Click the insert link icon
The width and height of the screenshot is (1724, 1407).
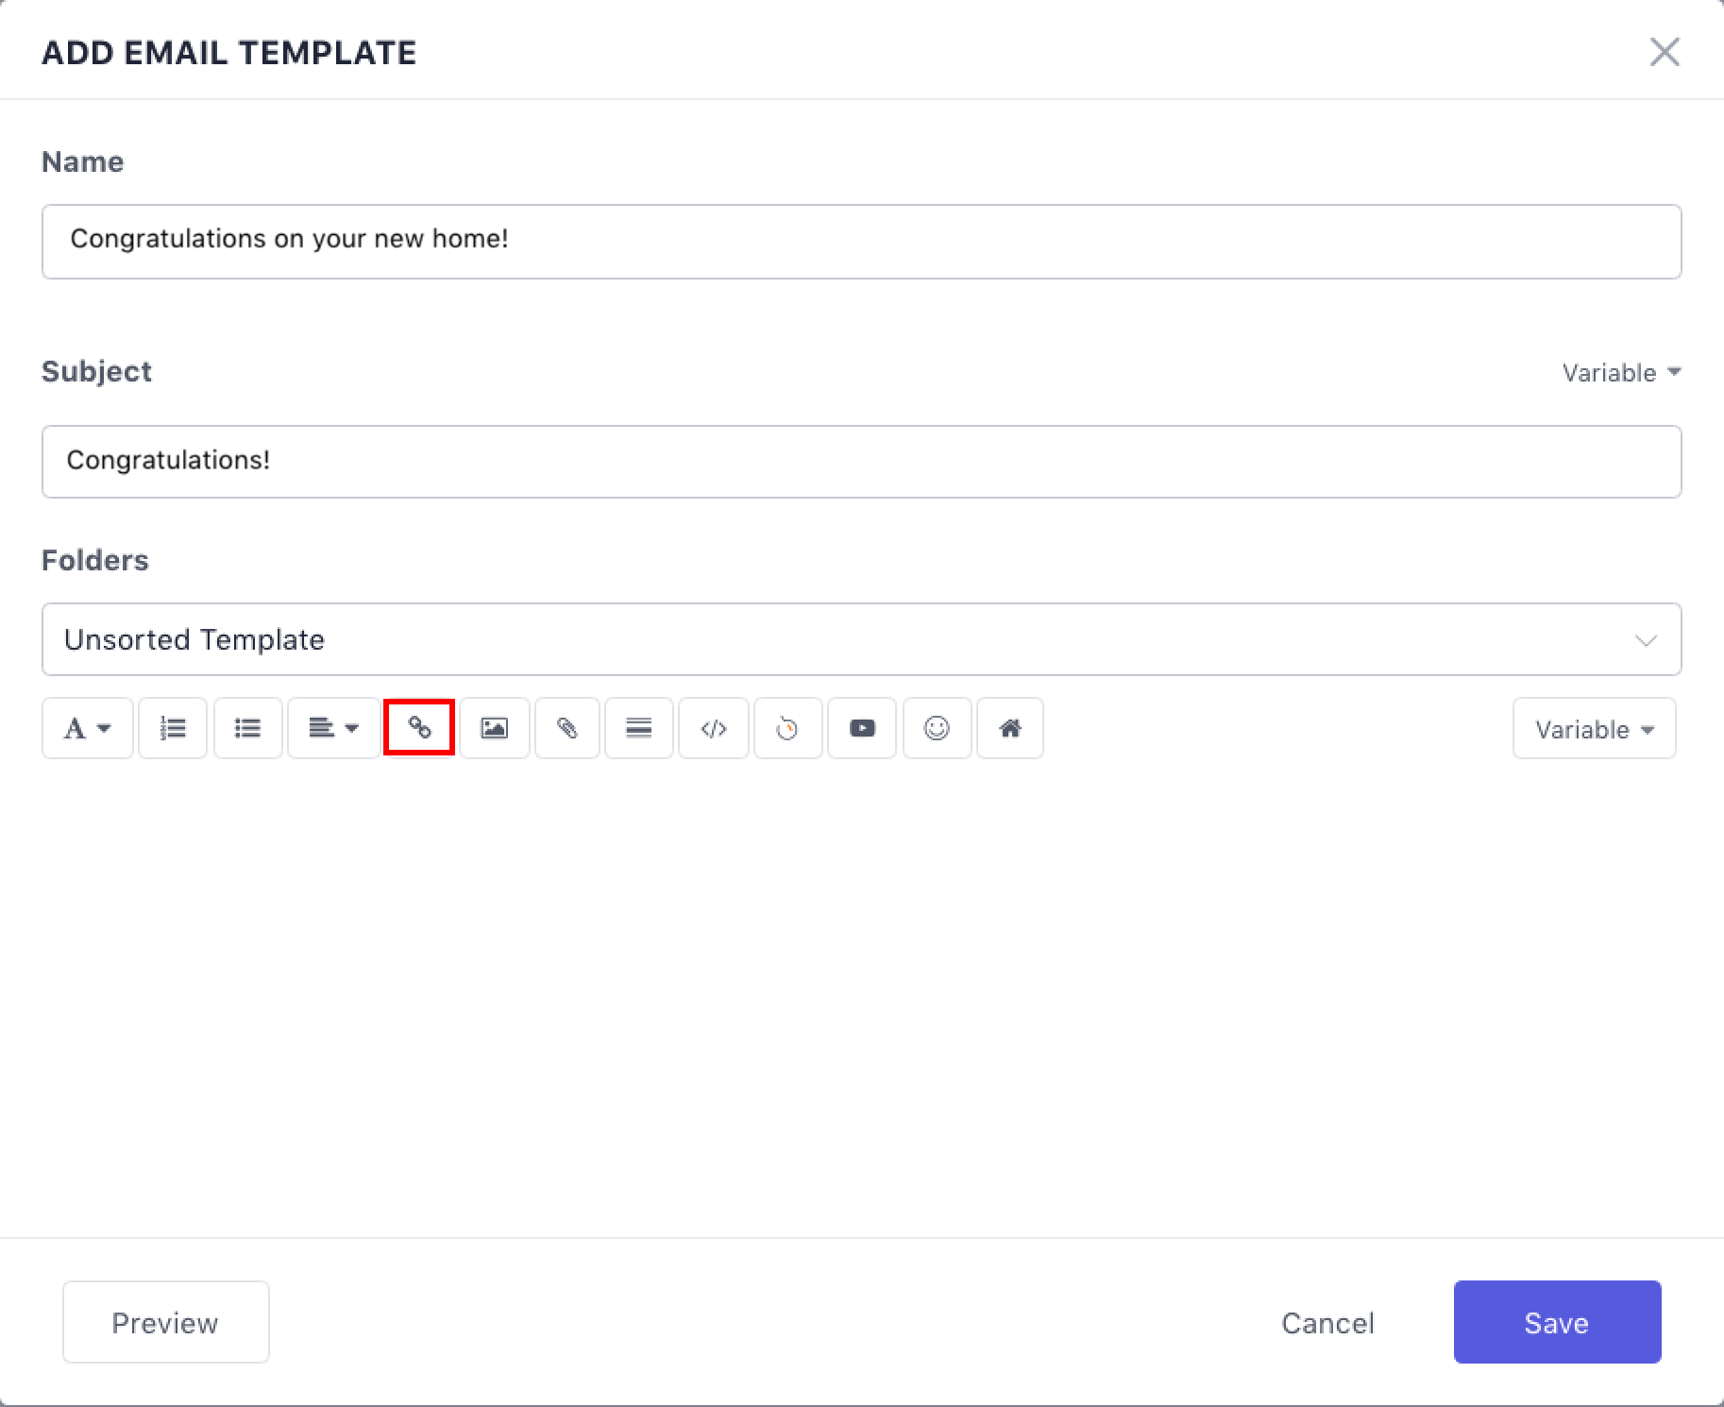419,728
